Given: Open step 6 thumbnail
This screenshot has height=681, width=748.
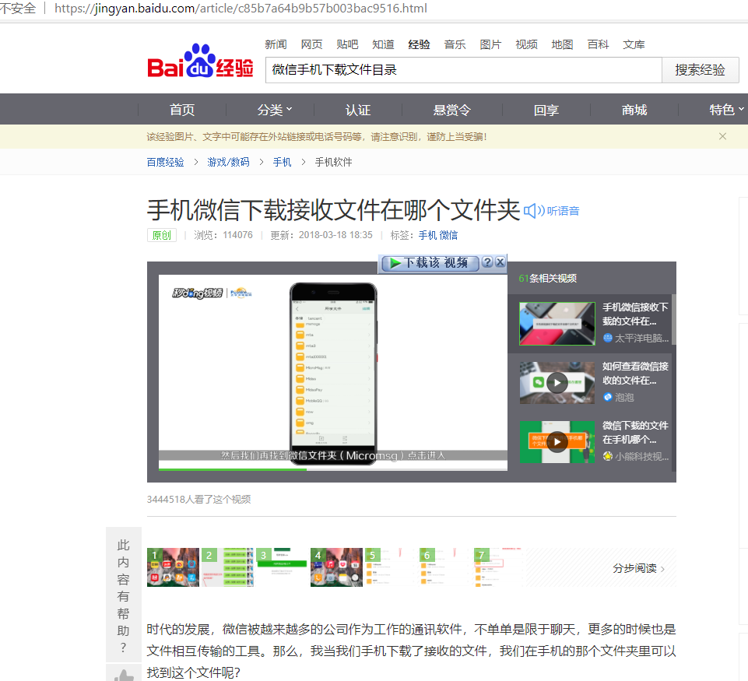Looking at the screenshot, I should [x=445, y=567].
